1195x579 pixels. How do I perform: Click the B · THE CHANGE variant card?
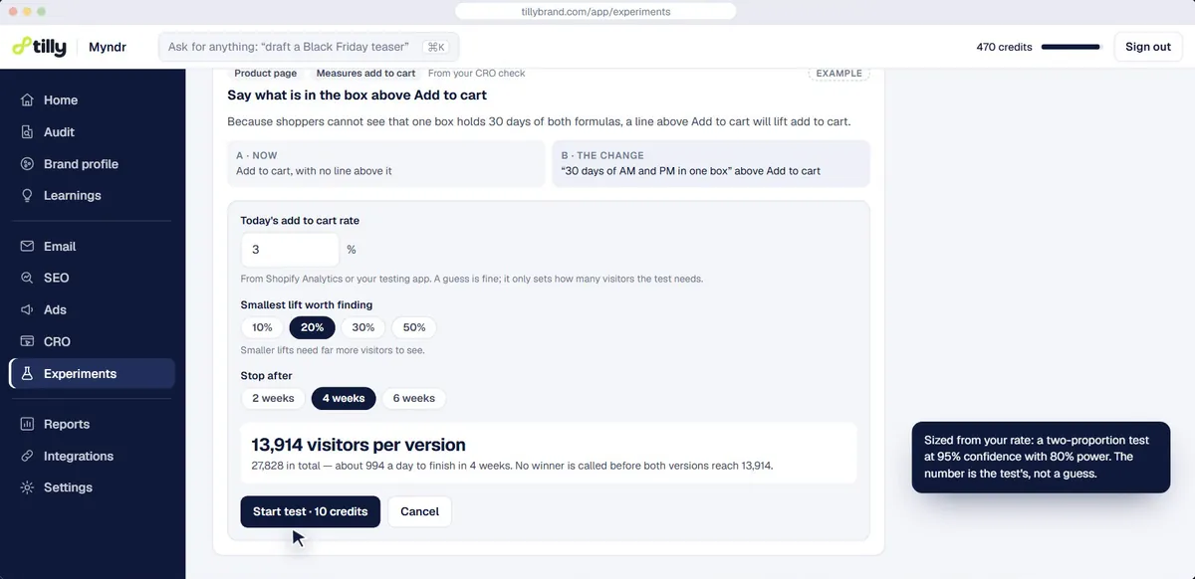[711, 163]
